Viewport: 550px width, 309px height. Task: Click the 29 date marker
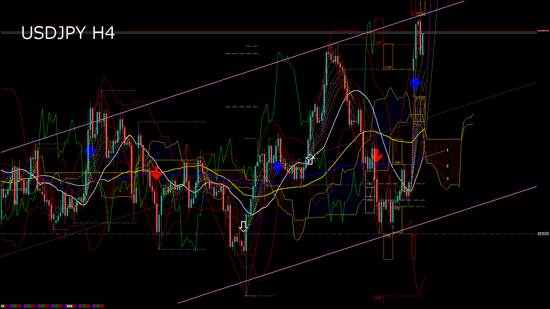coord(3,306)
